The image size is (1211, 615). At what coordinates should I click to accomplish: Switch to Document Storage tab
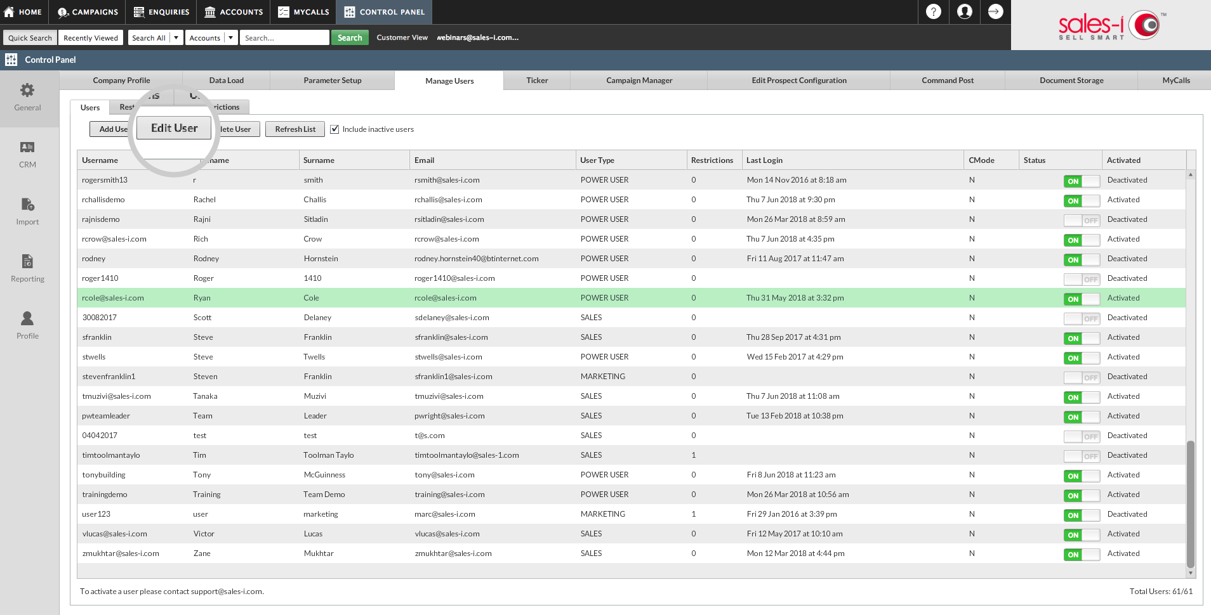[x=1071, y=81]
